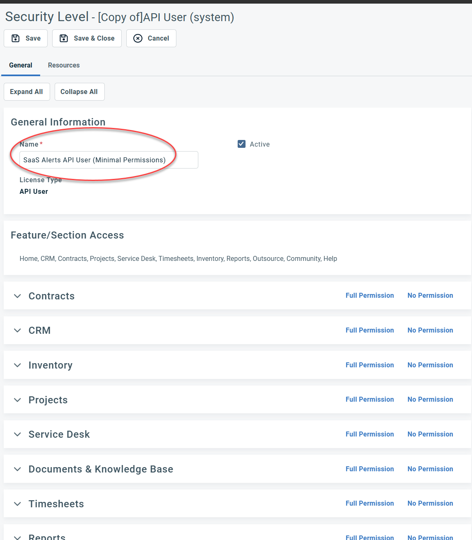This screenshot has width=472, height=540.
Task: Switch to the Resources tab
Action: (x=64, y=65)
